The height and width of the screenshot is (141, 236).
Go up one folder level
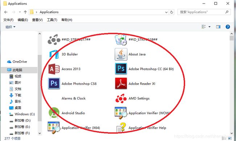point(25,12)
